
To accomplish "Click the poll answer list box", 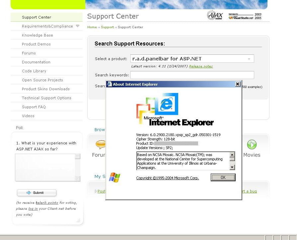I will [x=47, y=168].
